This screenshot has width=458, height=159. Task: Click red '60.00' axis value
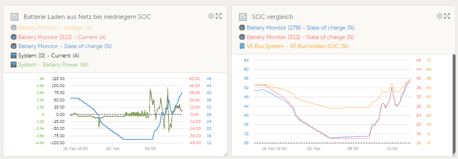[x=194, y=78]
